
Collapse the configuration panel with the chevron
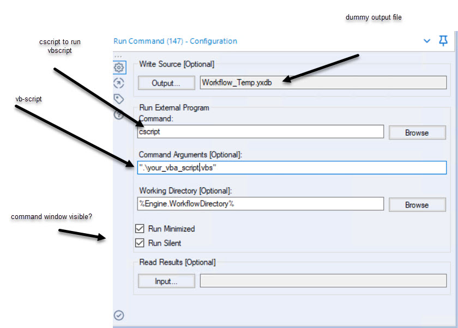(427, 41)
